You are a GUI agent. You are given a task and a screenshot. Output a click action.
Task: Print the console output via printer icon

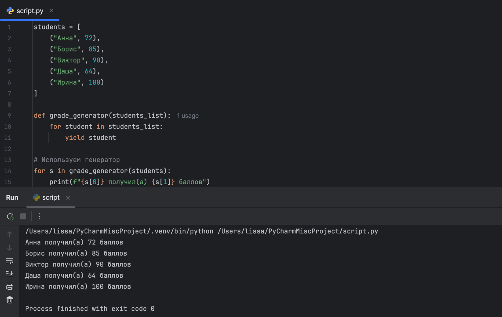click(9, 287)
